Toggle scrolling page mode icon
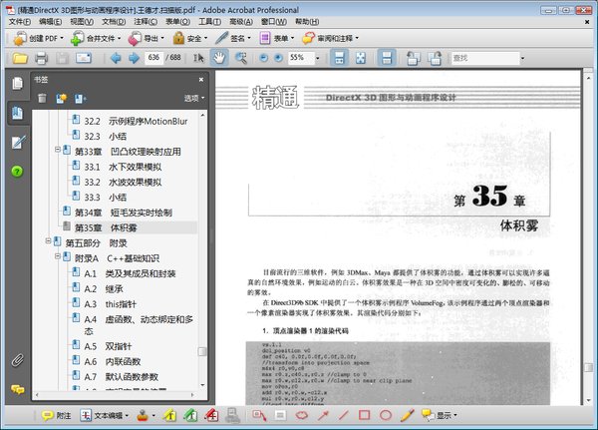 point(339,58)
